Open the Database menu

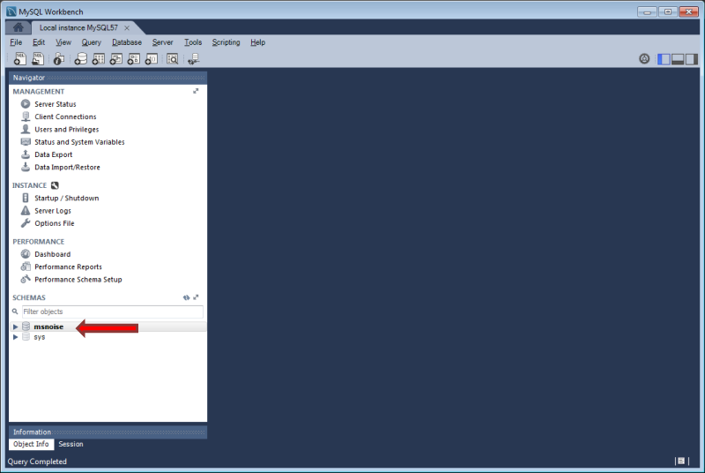[x=127, y=42]
